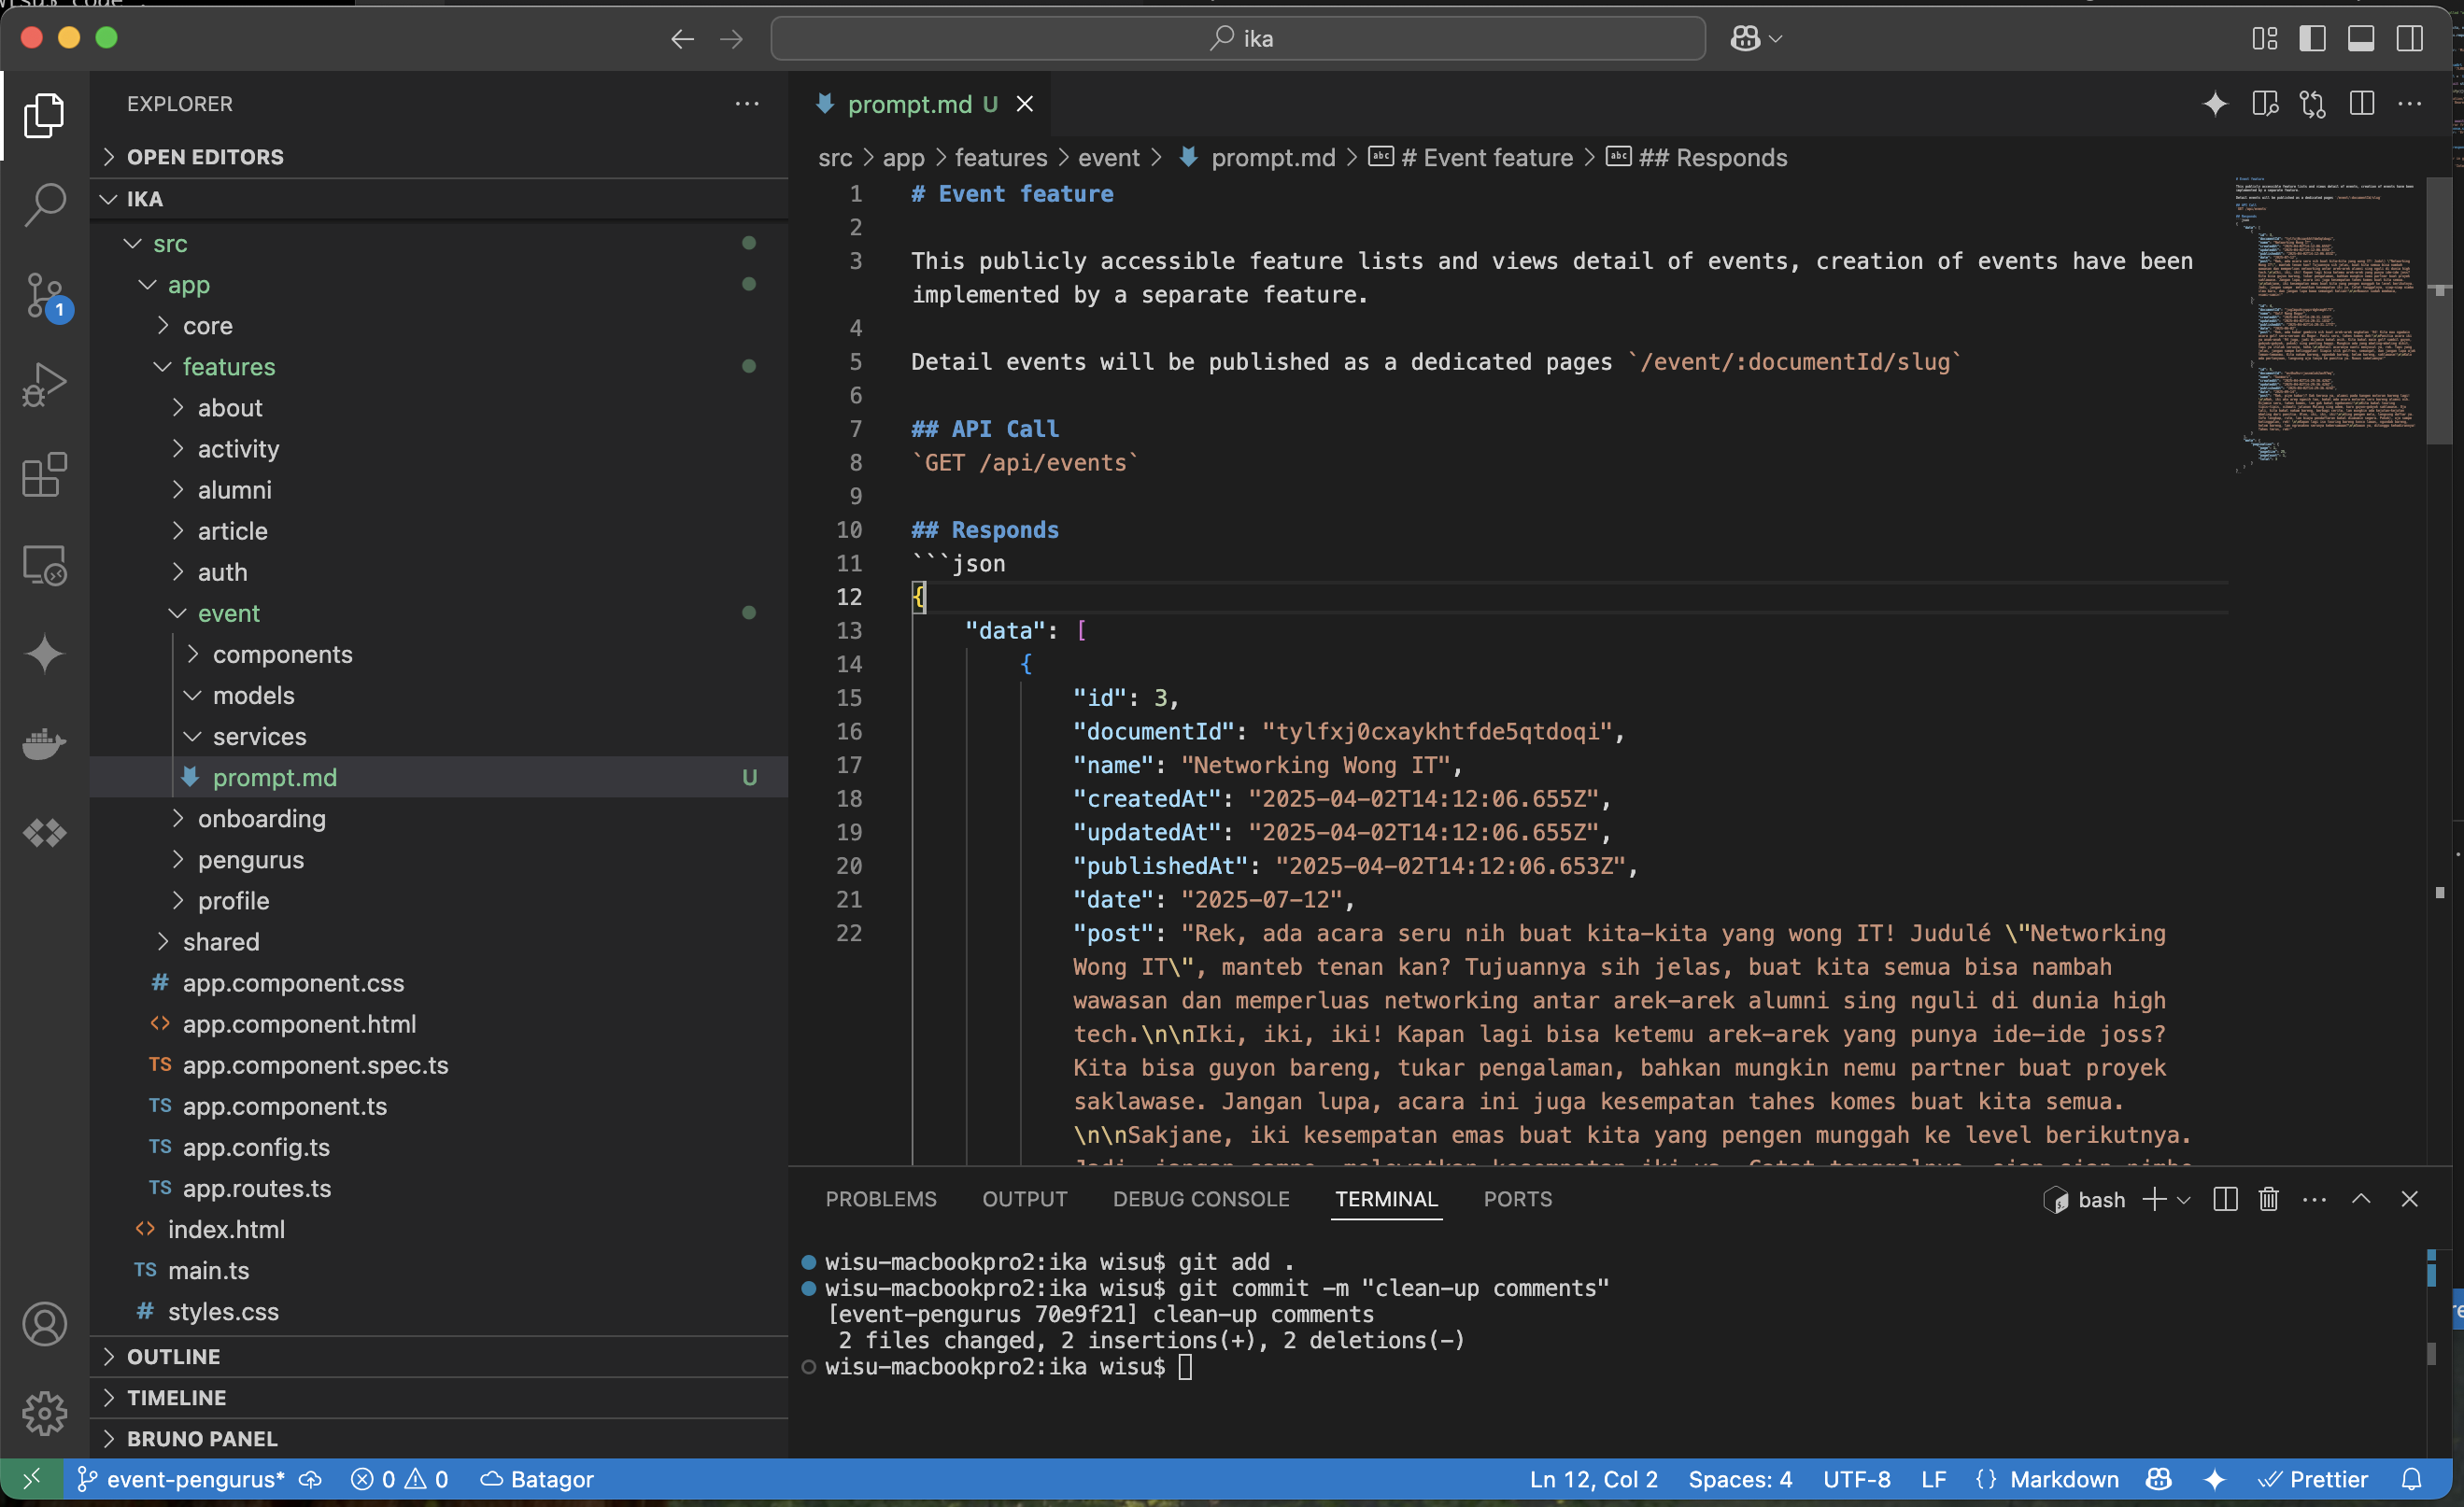This screenshot has height=1507, width=2464.
Task: Click UTF-8 encoding in status bar
Action: [1856, 1479]
